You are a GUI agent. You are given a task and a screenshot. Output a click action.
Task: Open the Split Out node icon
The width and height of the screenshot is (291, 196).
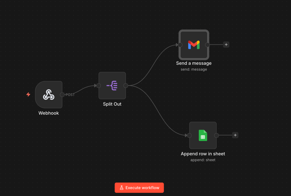[x=112, y=86]
